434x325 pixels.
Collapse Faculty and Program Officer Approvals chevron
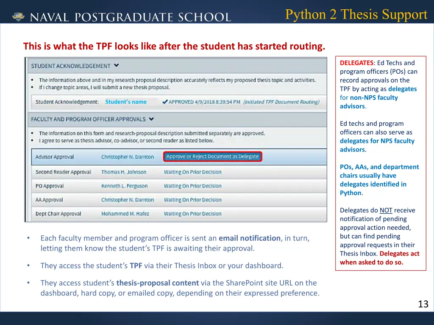coord(151,119)
